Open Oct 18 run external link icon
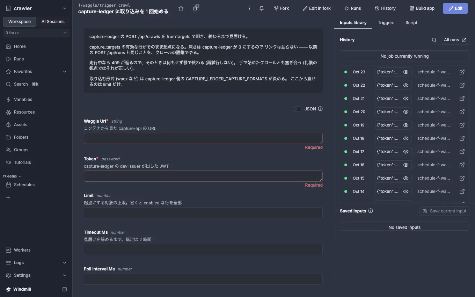475x297 pixels. click(462, 138)
